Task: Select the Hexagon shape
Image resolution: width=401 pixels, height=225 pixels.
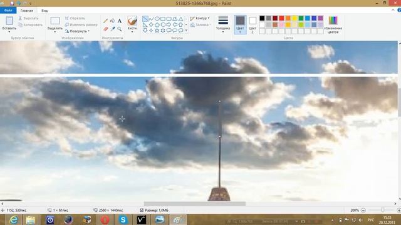Action: click(x=163, y=25)
